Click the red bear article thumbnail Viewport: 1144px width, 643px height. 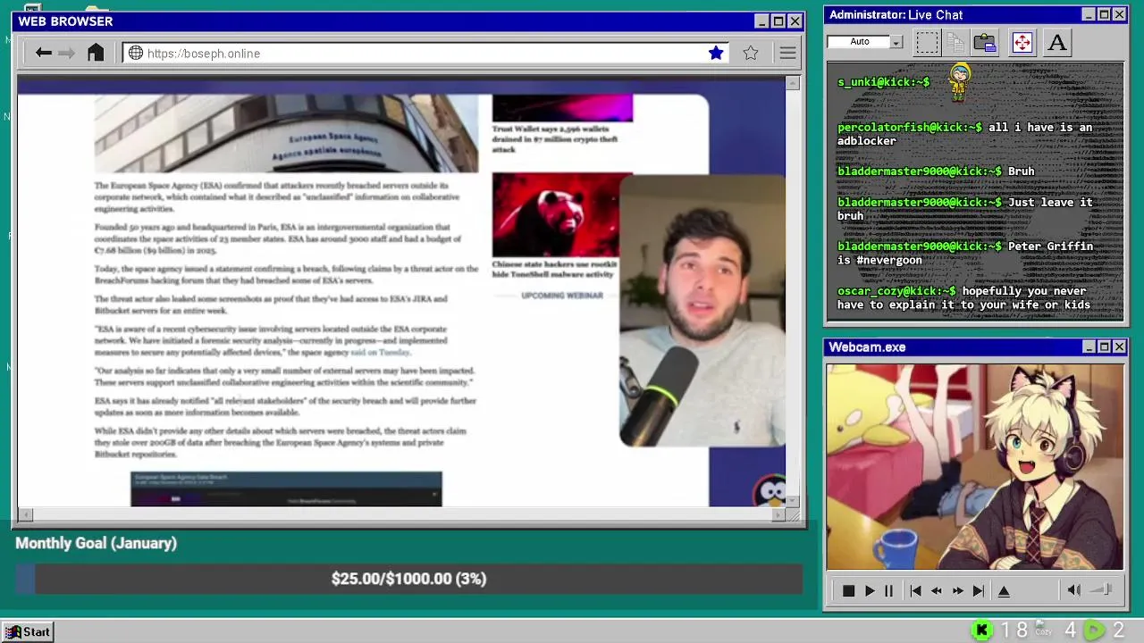[x=555, y=215]
